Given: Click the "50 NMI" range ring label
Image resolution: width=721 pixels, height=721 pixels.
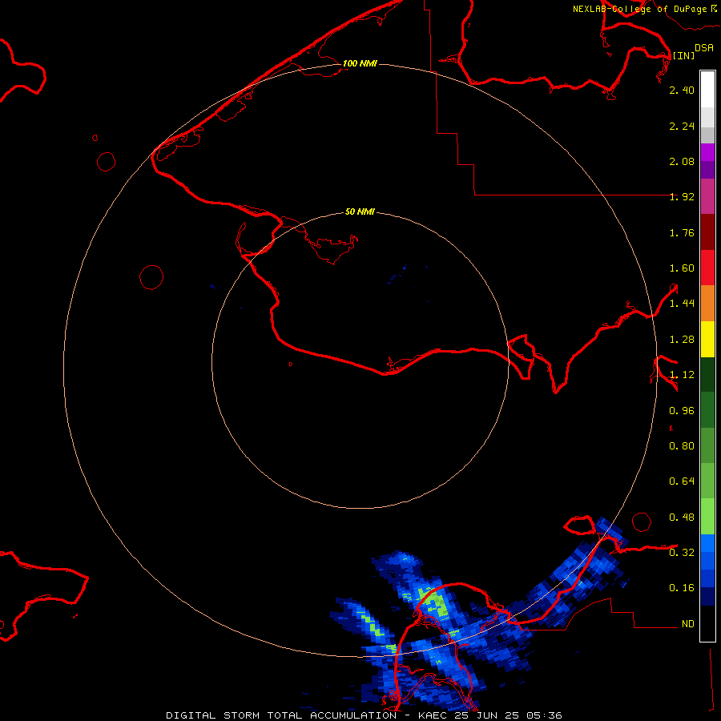Looking at the screenshot, I should pos(360,211).
